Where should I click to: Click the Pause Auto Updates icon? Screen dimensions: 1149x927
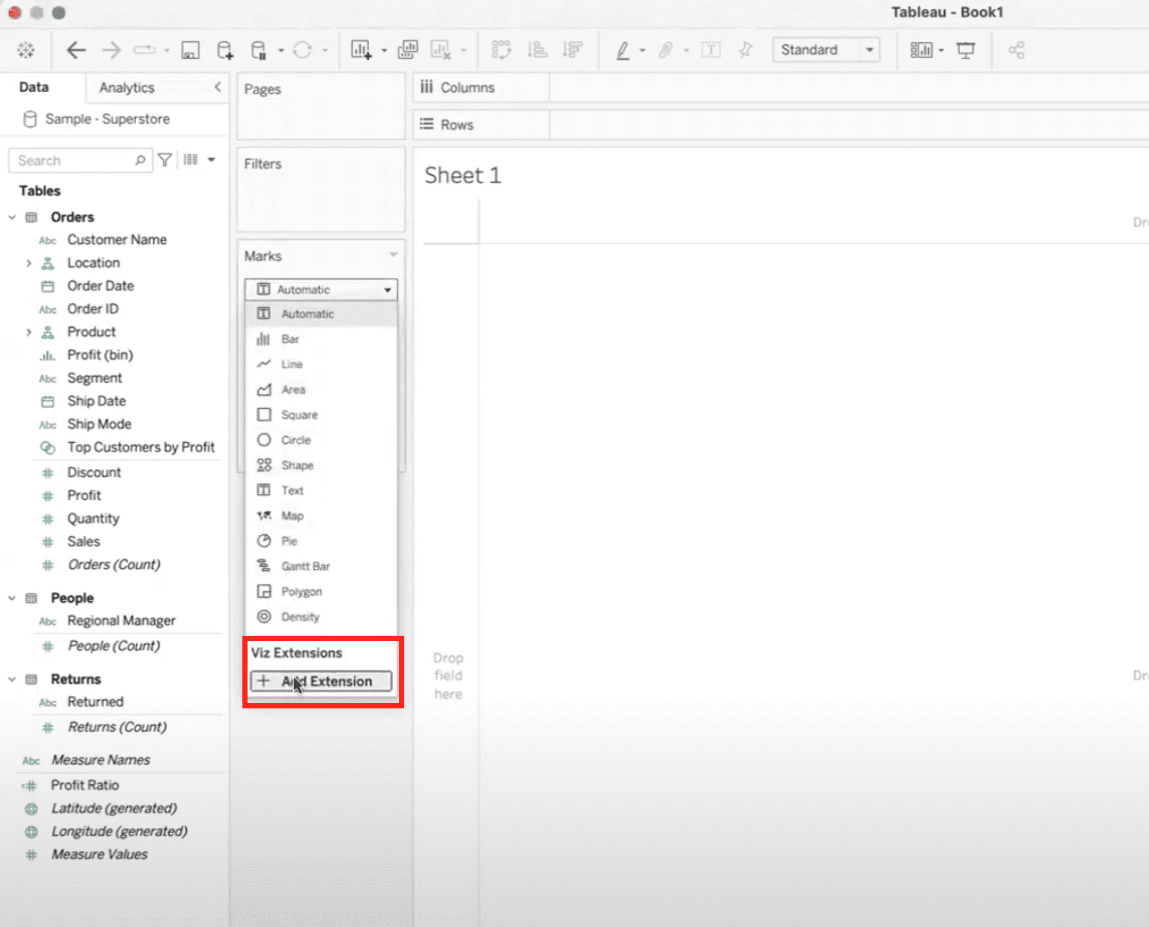point(259,50)
